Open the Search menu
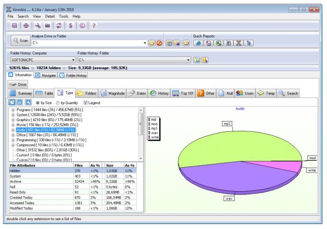This screenshot has height=229, width=327. pos(23,16)
